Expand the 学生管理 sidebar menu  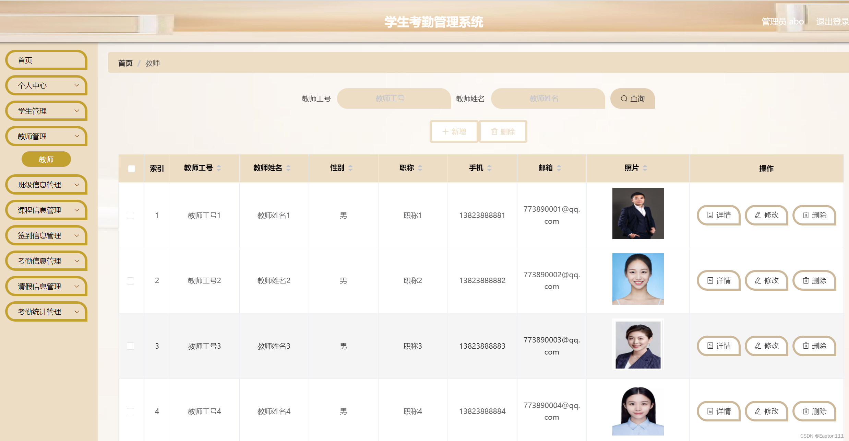click(46, 111)
